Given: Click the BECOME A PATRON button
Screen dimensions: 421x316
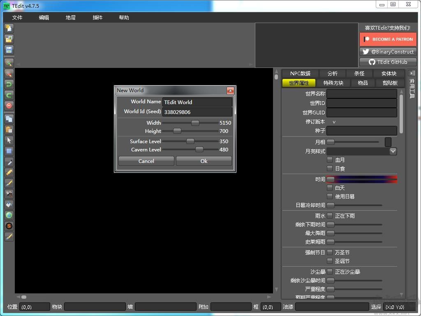Looking at the screenshot, I should tap(388, 39).
